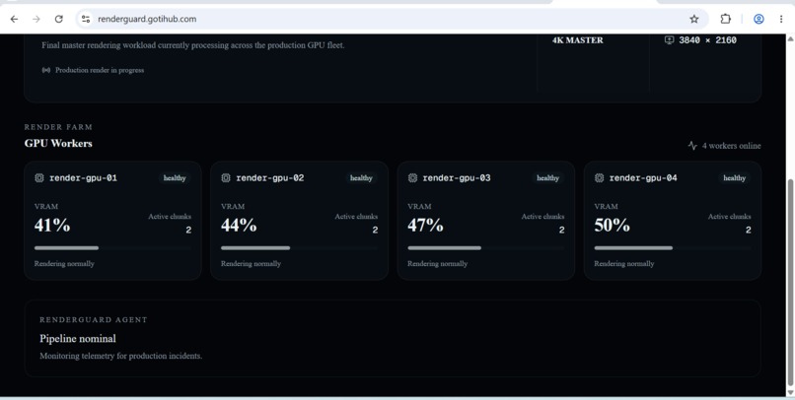Click the chip icon beside render-gpu-01
The width and height of the screenshot is (795, 400).
tap(39, 177)
